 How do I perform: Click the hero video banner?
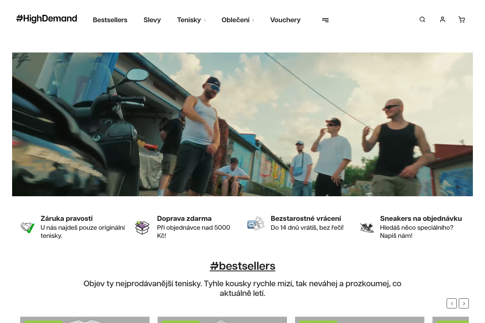coord(242,124)
